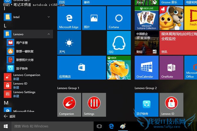Expand the Intel folder chevron

[x=49, y=17]
